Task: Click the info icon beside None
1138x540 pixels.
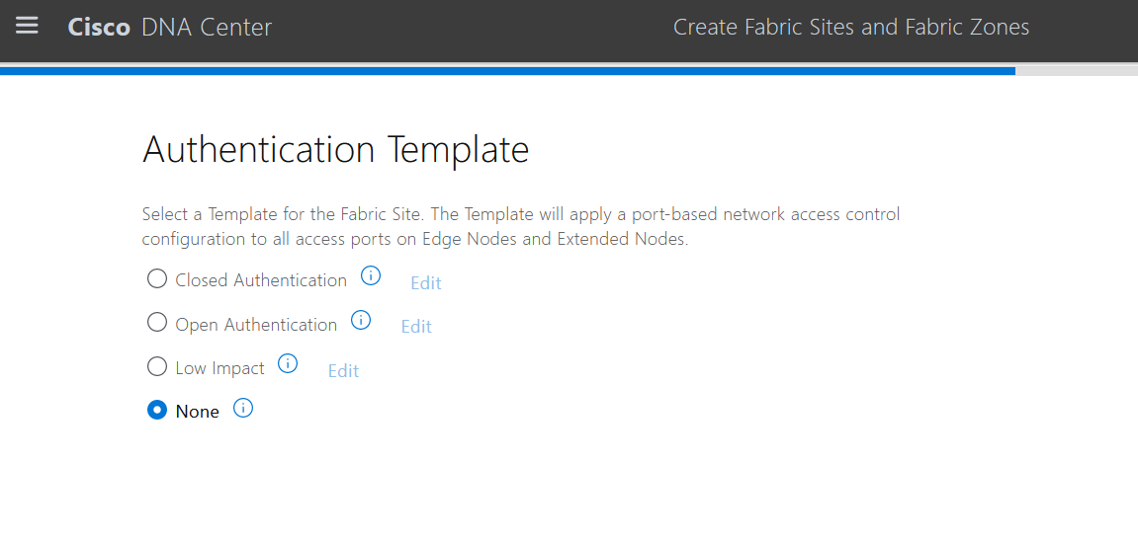Action: point(243,409)
